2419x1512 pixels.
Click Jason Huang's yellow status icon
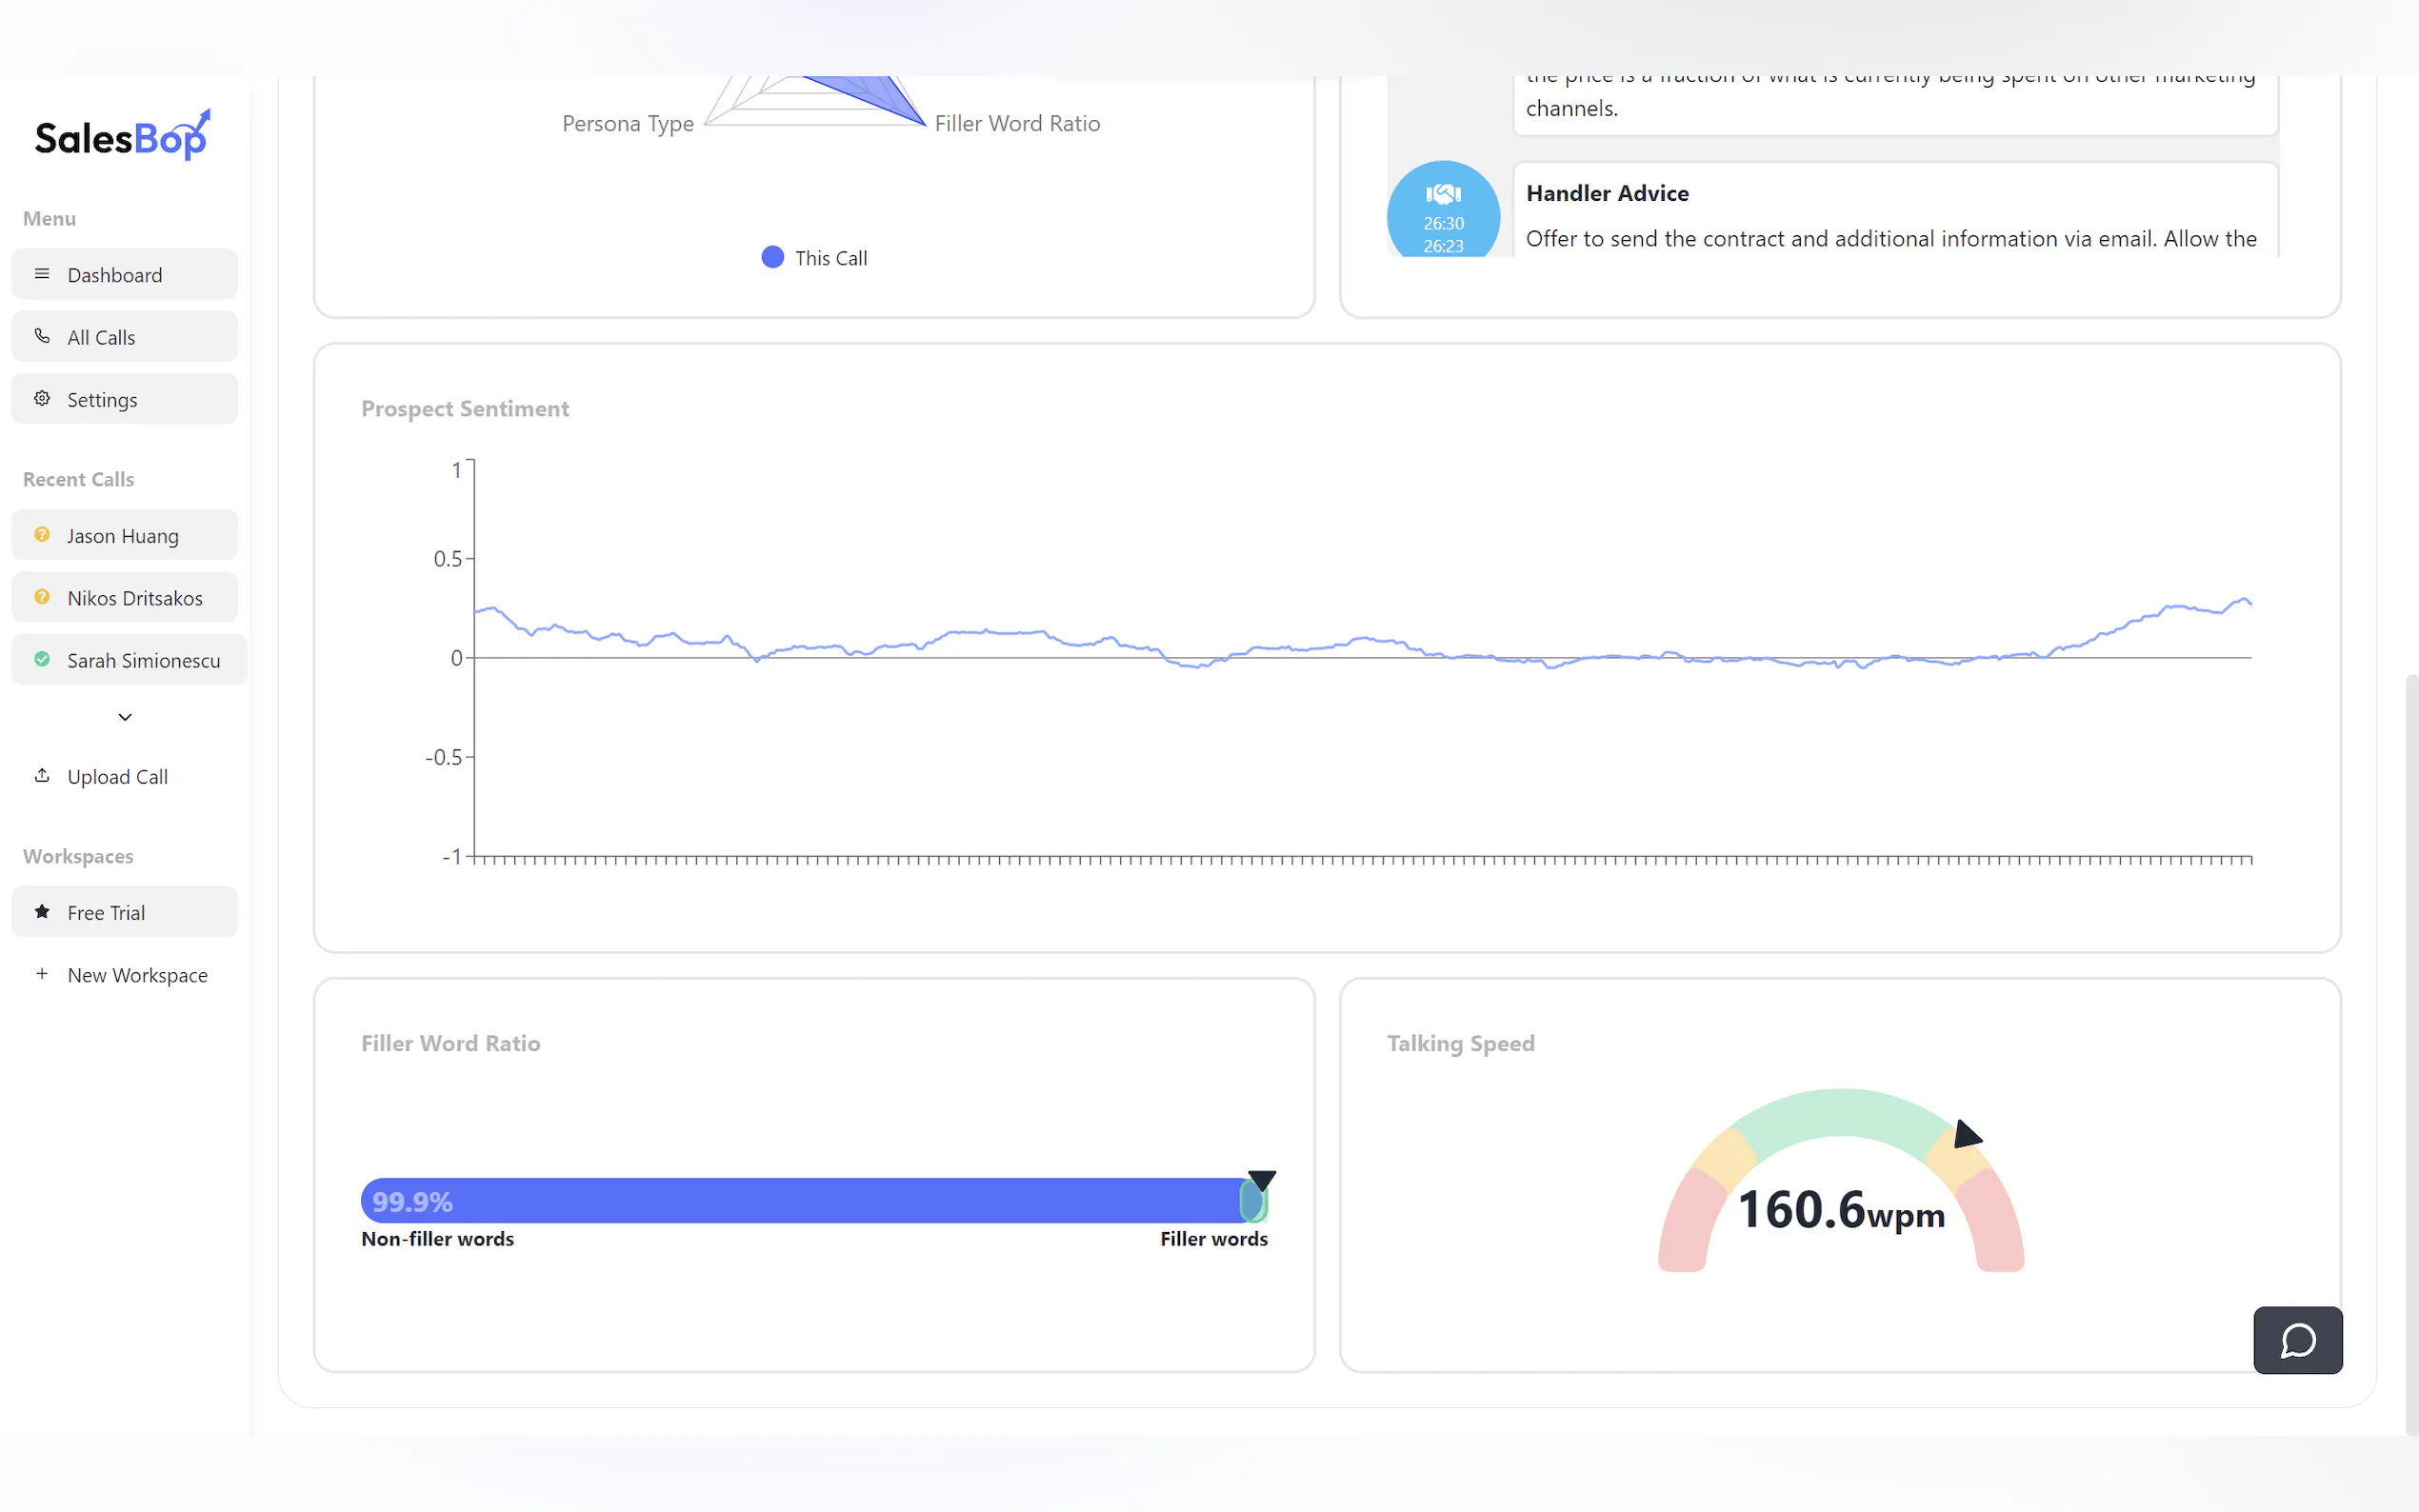(42, 535)
